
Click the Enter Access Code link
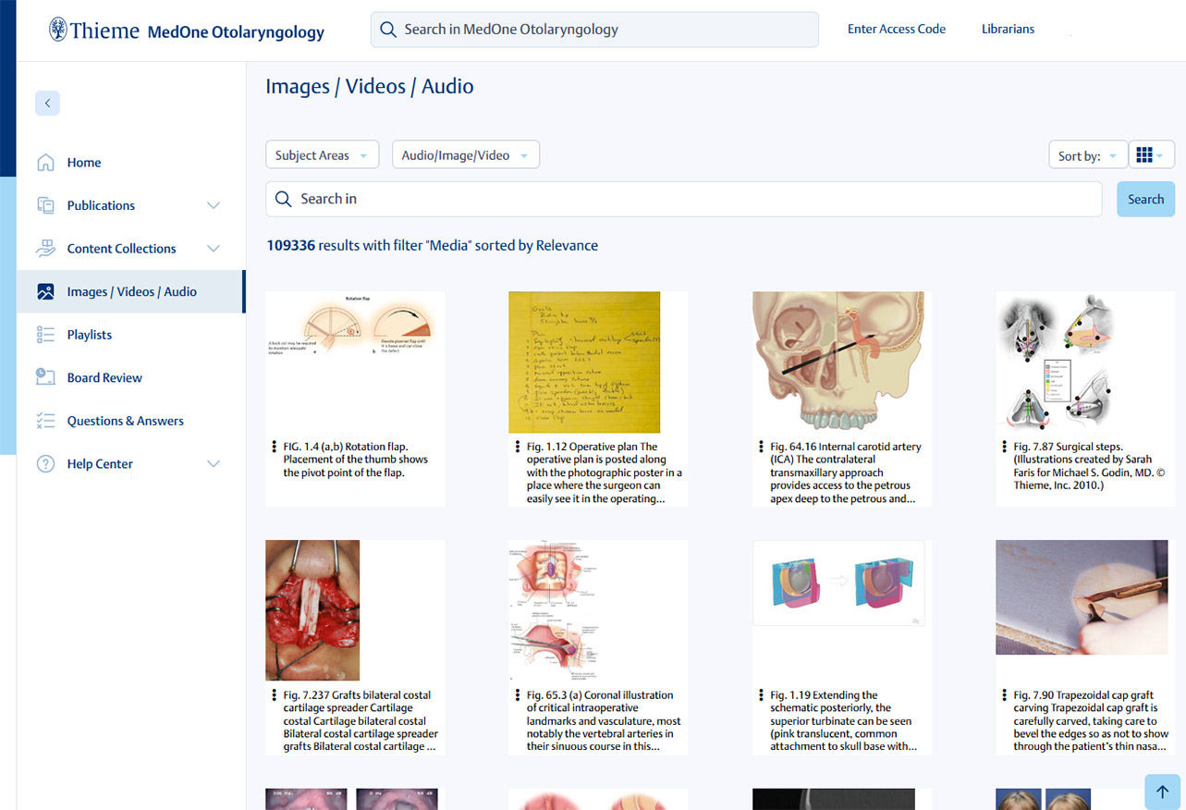click(x=896, y=29)
